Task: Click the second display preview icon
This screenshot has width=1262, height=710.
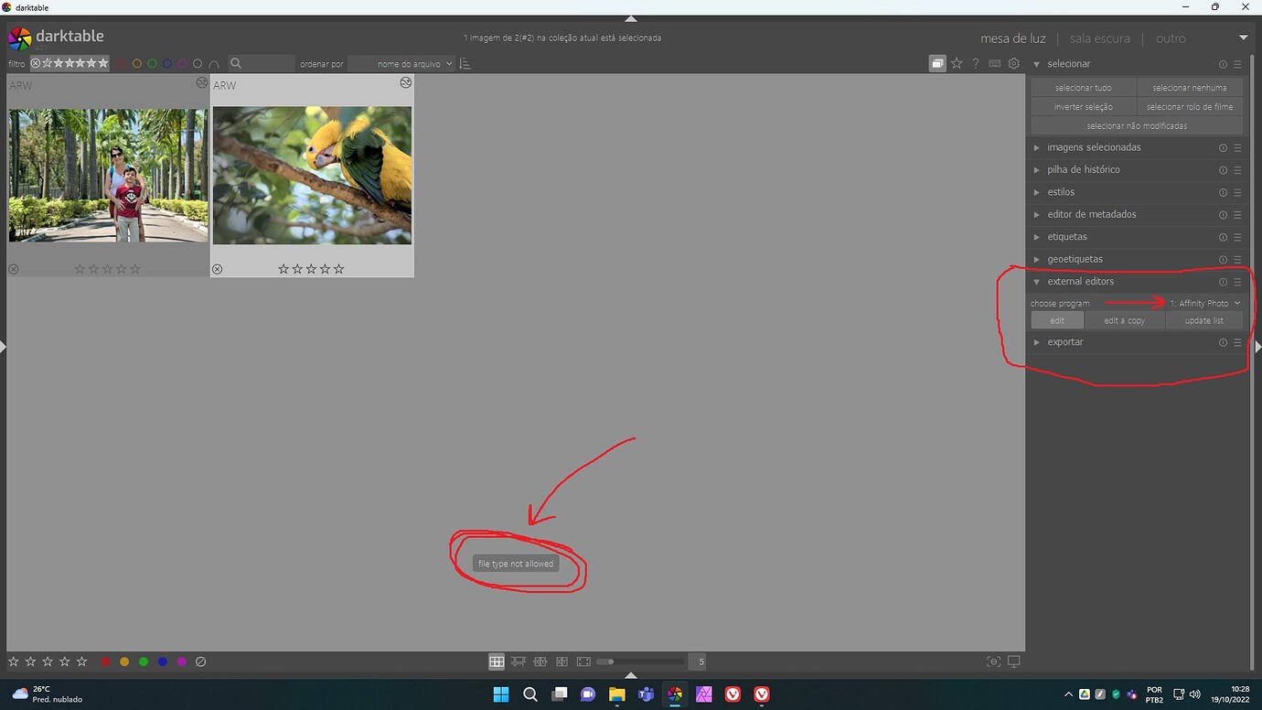Action: [x=1013, y=661]
